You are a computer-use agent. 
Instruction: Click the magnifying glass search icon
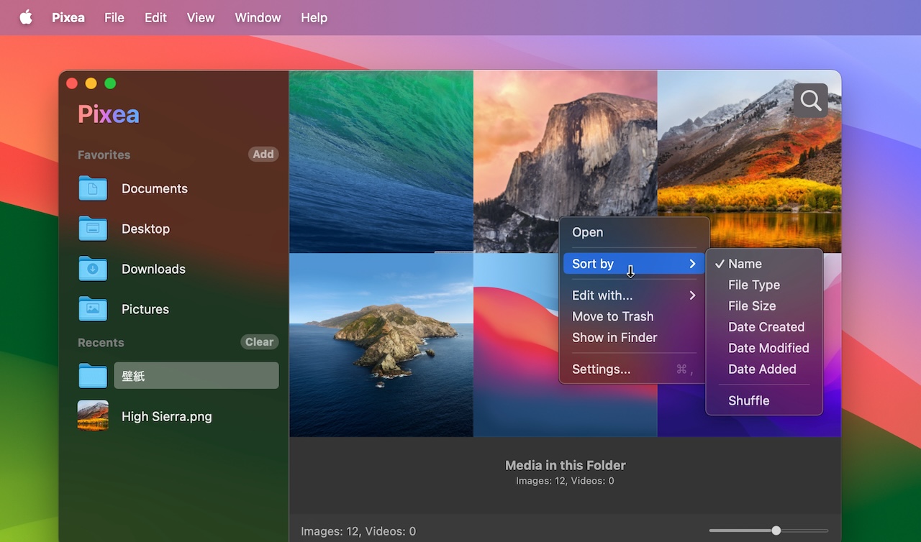[811, 101]
